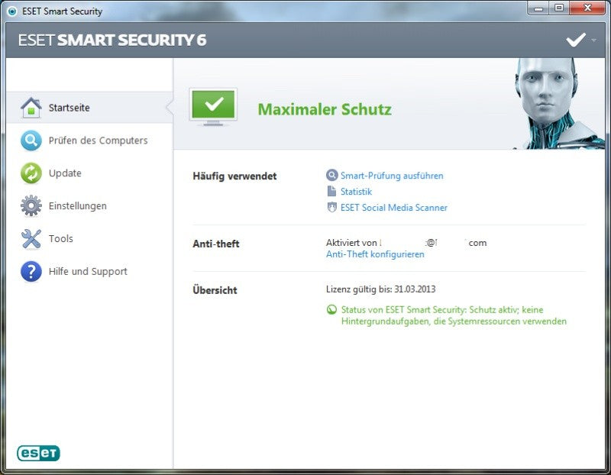The width and height of the screenshot is (611, 475).
Task: Click the ESET eye icon in the title bar
Action: point(12,11)
